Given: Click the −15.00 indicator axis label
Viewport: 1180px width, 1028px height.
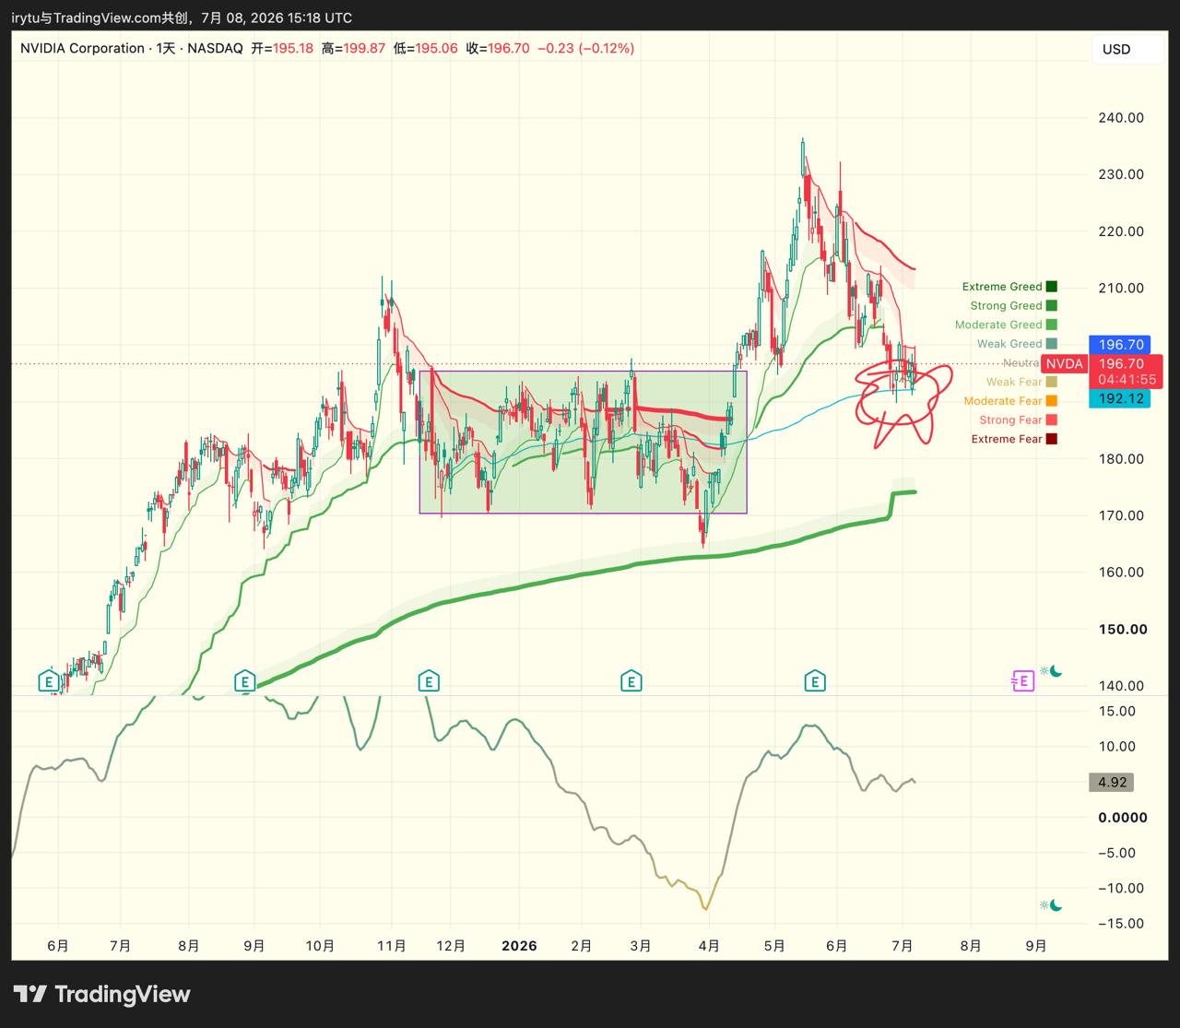Looking at the screenshot, I should point(1119,924).
